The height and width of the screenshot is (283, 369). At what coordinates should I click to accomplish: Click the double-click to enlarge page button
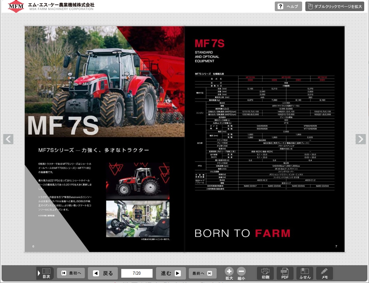click(335, 6)
